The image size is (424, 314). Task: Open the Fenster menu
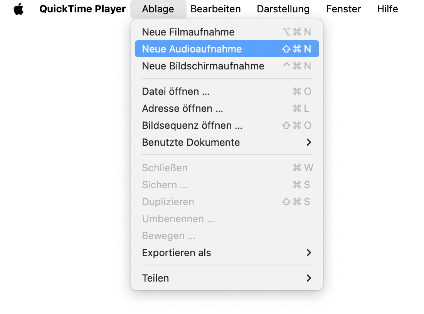343,9
